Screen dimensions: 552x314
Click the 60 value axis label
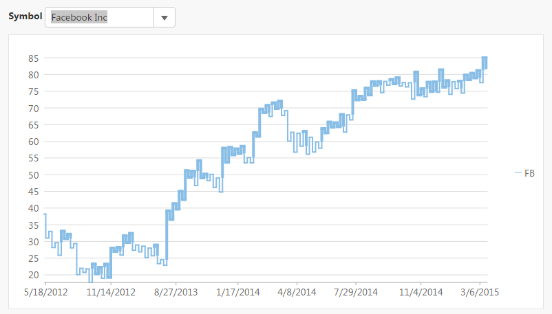coord(34,142)
